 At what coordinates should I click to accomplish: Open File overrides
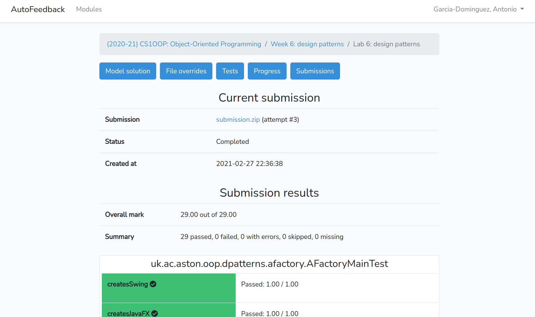coord(186,71)
